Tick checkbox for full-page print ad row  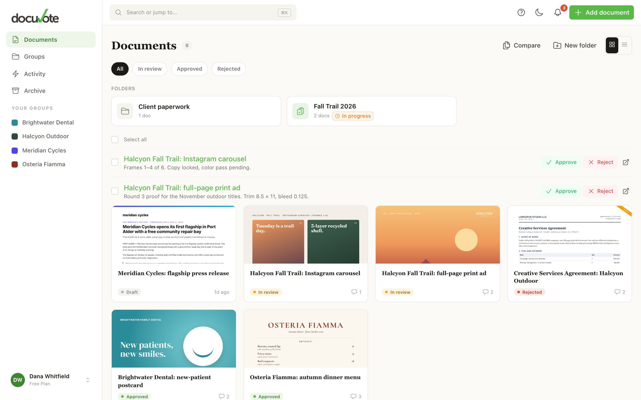[115, 191]
